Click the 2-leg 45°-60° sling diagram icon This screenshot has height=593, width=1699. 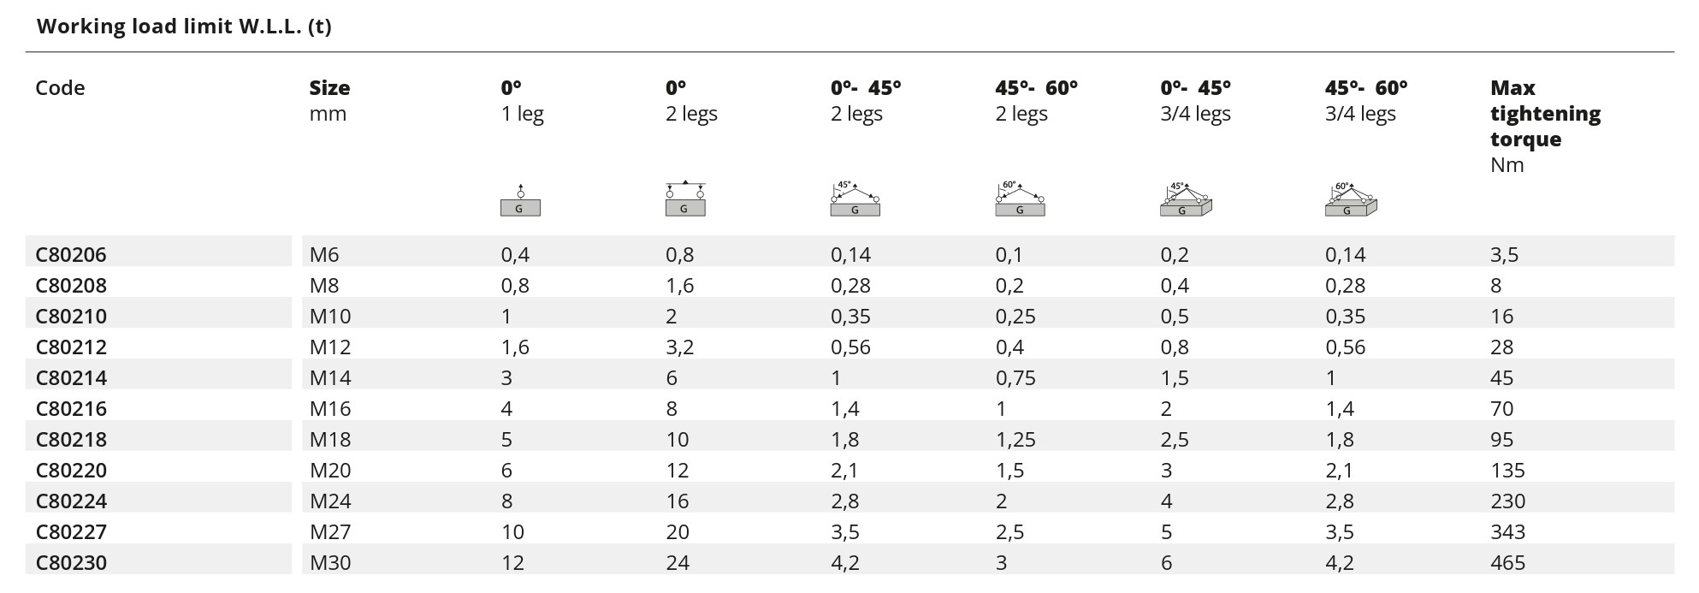[1020, 199]
